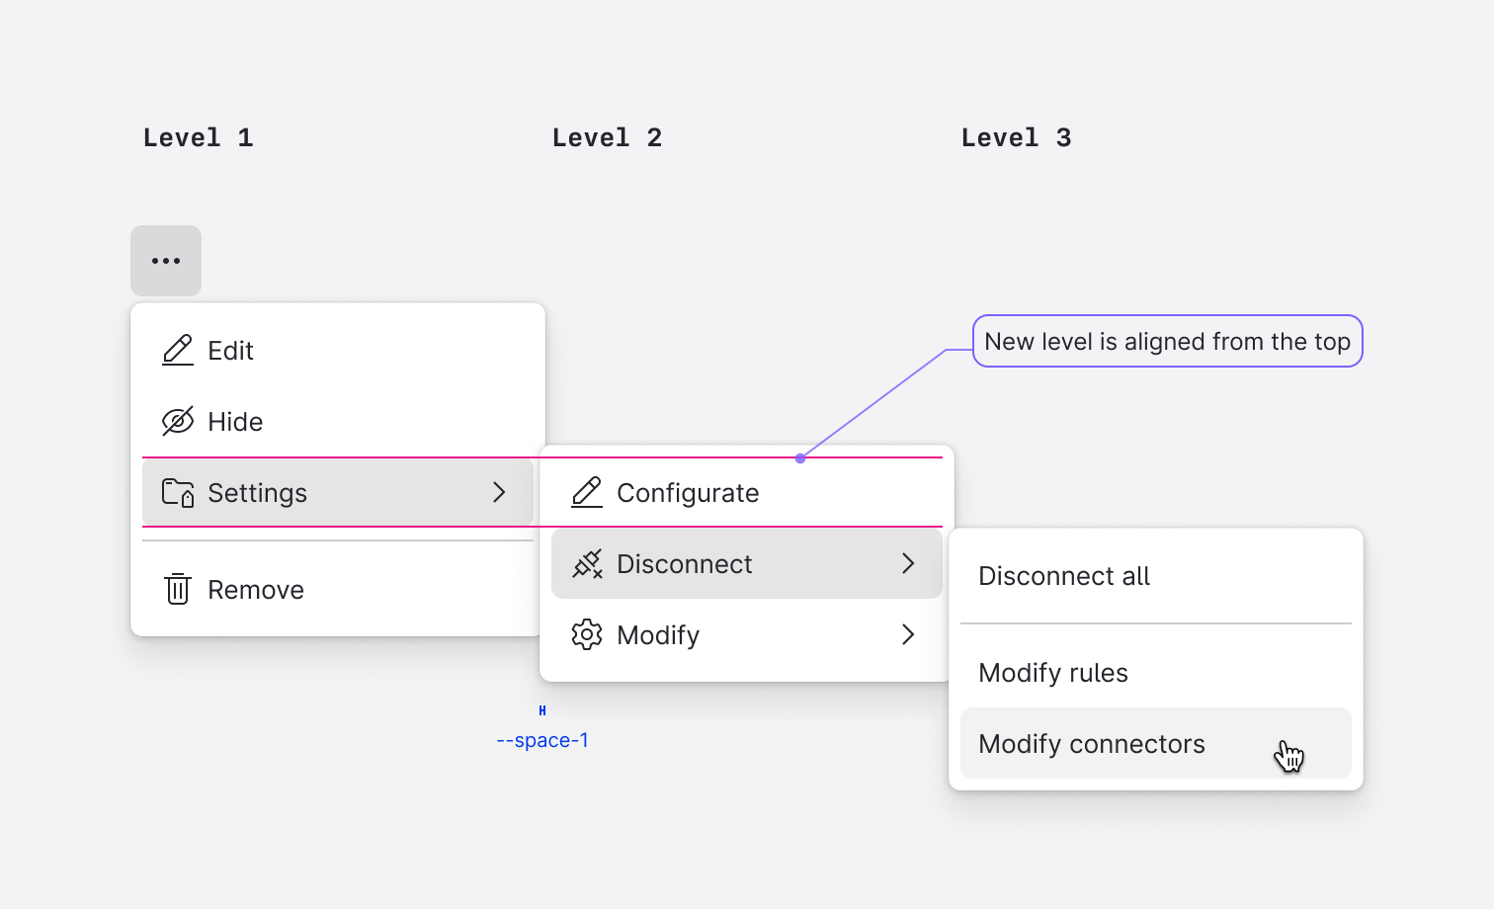This screenshot has height=909, width=1494.
Task: Click the crossed-eye icon beside Hide
Action: click(178, 422)
